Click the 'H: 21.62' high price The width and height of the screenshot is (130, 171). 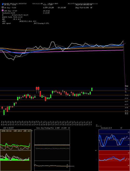pos(47,11)
